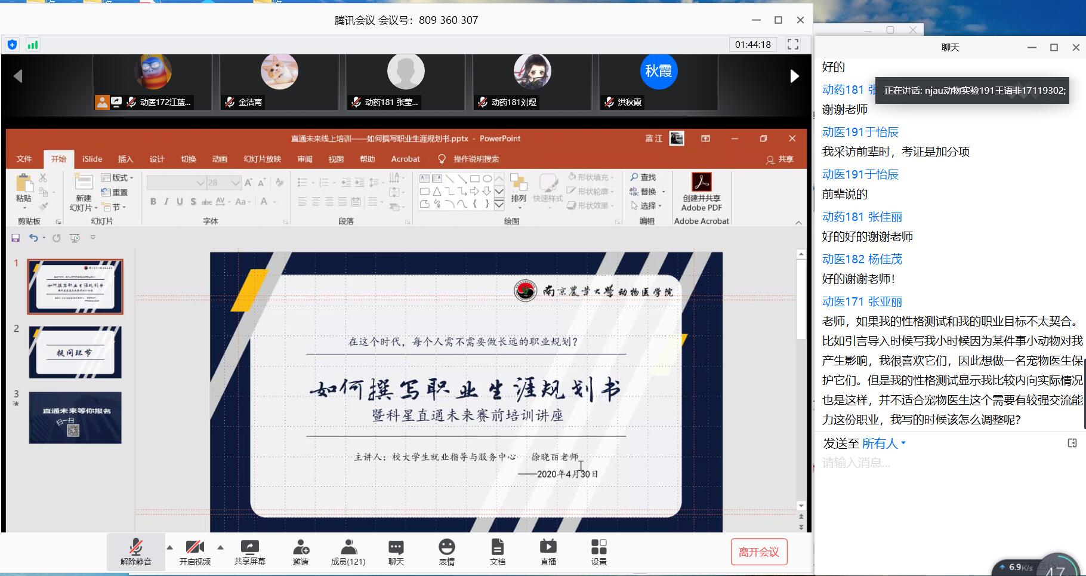Open the Acrobat ribbon tab
1086x576 pixels.
coord(405,159)
